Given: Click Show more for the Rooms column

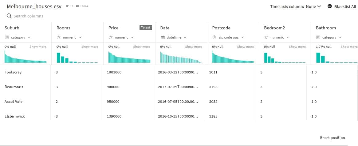Looking at the screenshot, I should coord(90,47).
